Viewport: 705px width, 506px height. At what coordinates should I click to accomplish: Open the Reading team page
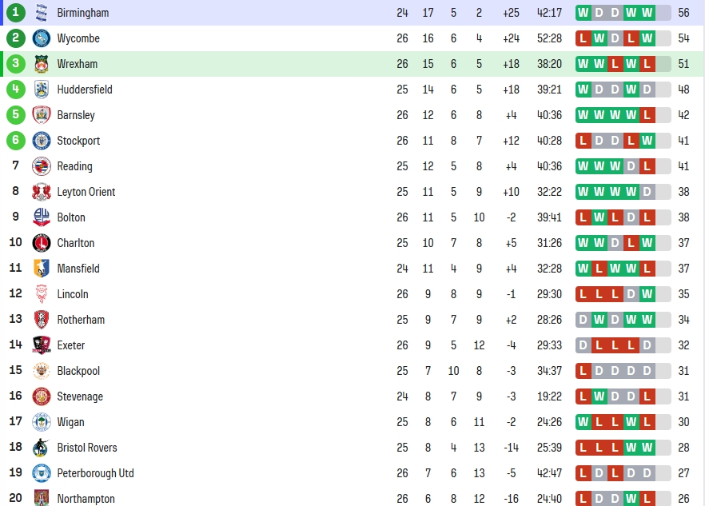pyautogui.click(x=74, y=166)
